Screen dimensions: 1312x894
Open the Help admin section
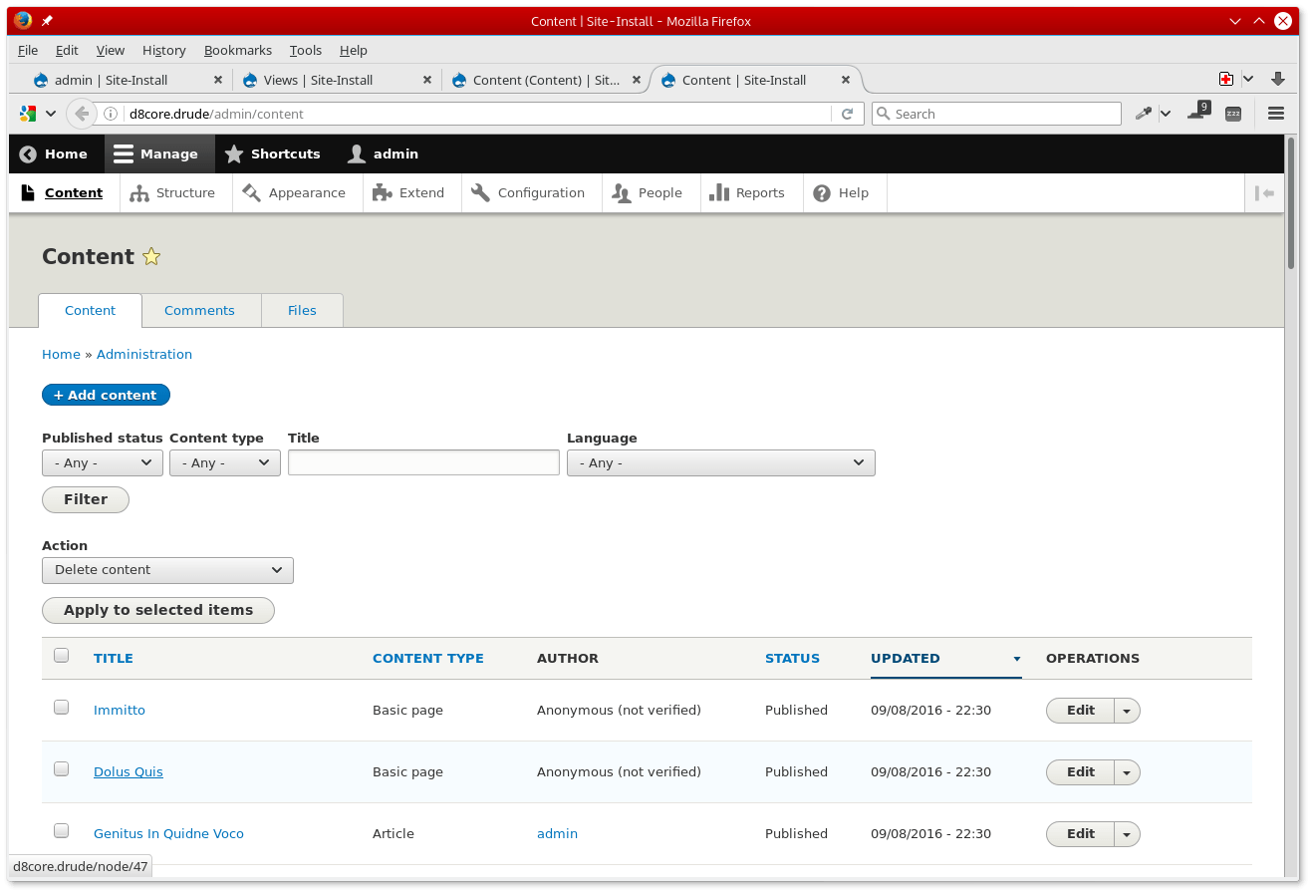(x=841, y=193)
